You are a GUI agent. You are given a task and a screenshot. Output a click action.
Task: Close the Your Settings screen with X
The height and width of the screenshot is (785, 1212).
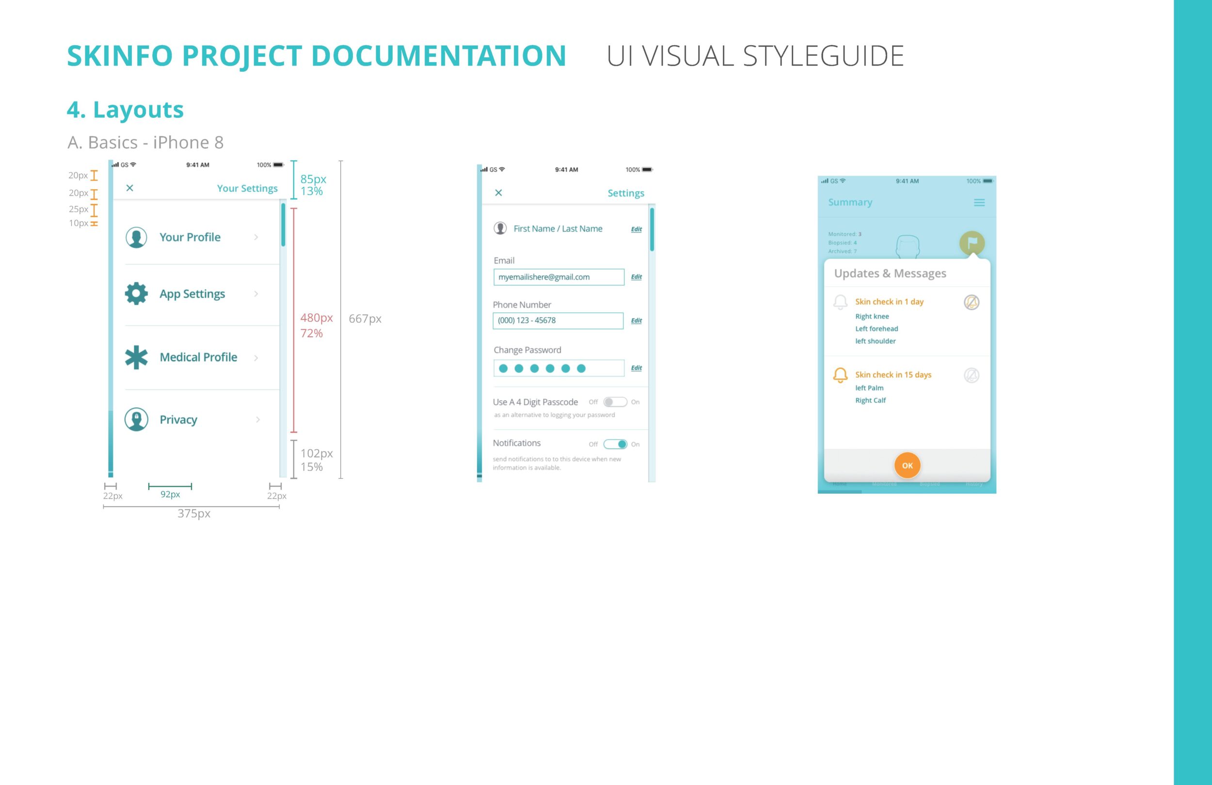click(130, 188)
